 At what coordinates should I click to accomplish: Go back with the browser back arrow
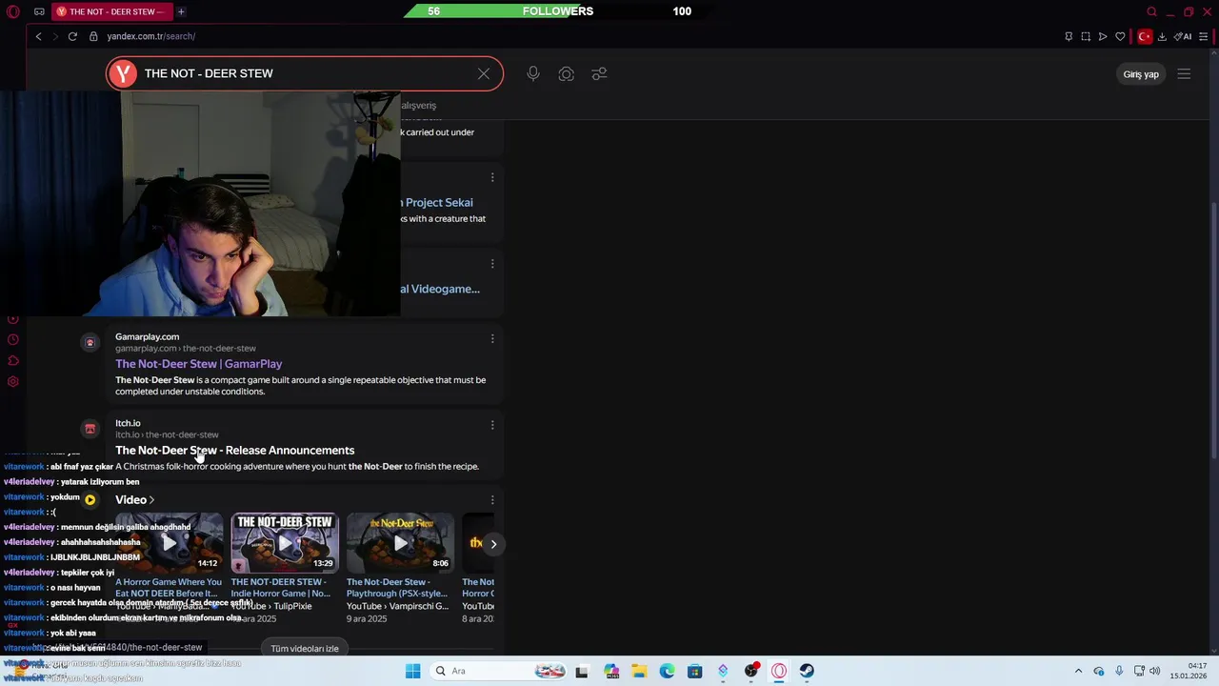tap(38, 36)
